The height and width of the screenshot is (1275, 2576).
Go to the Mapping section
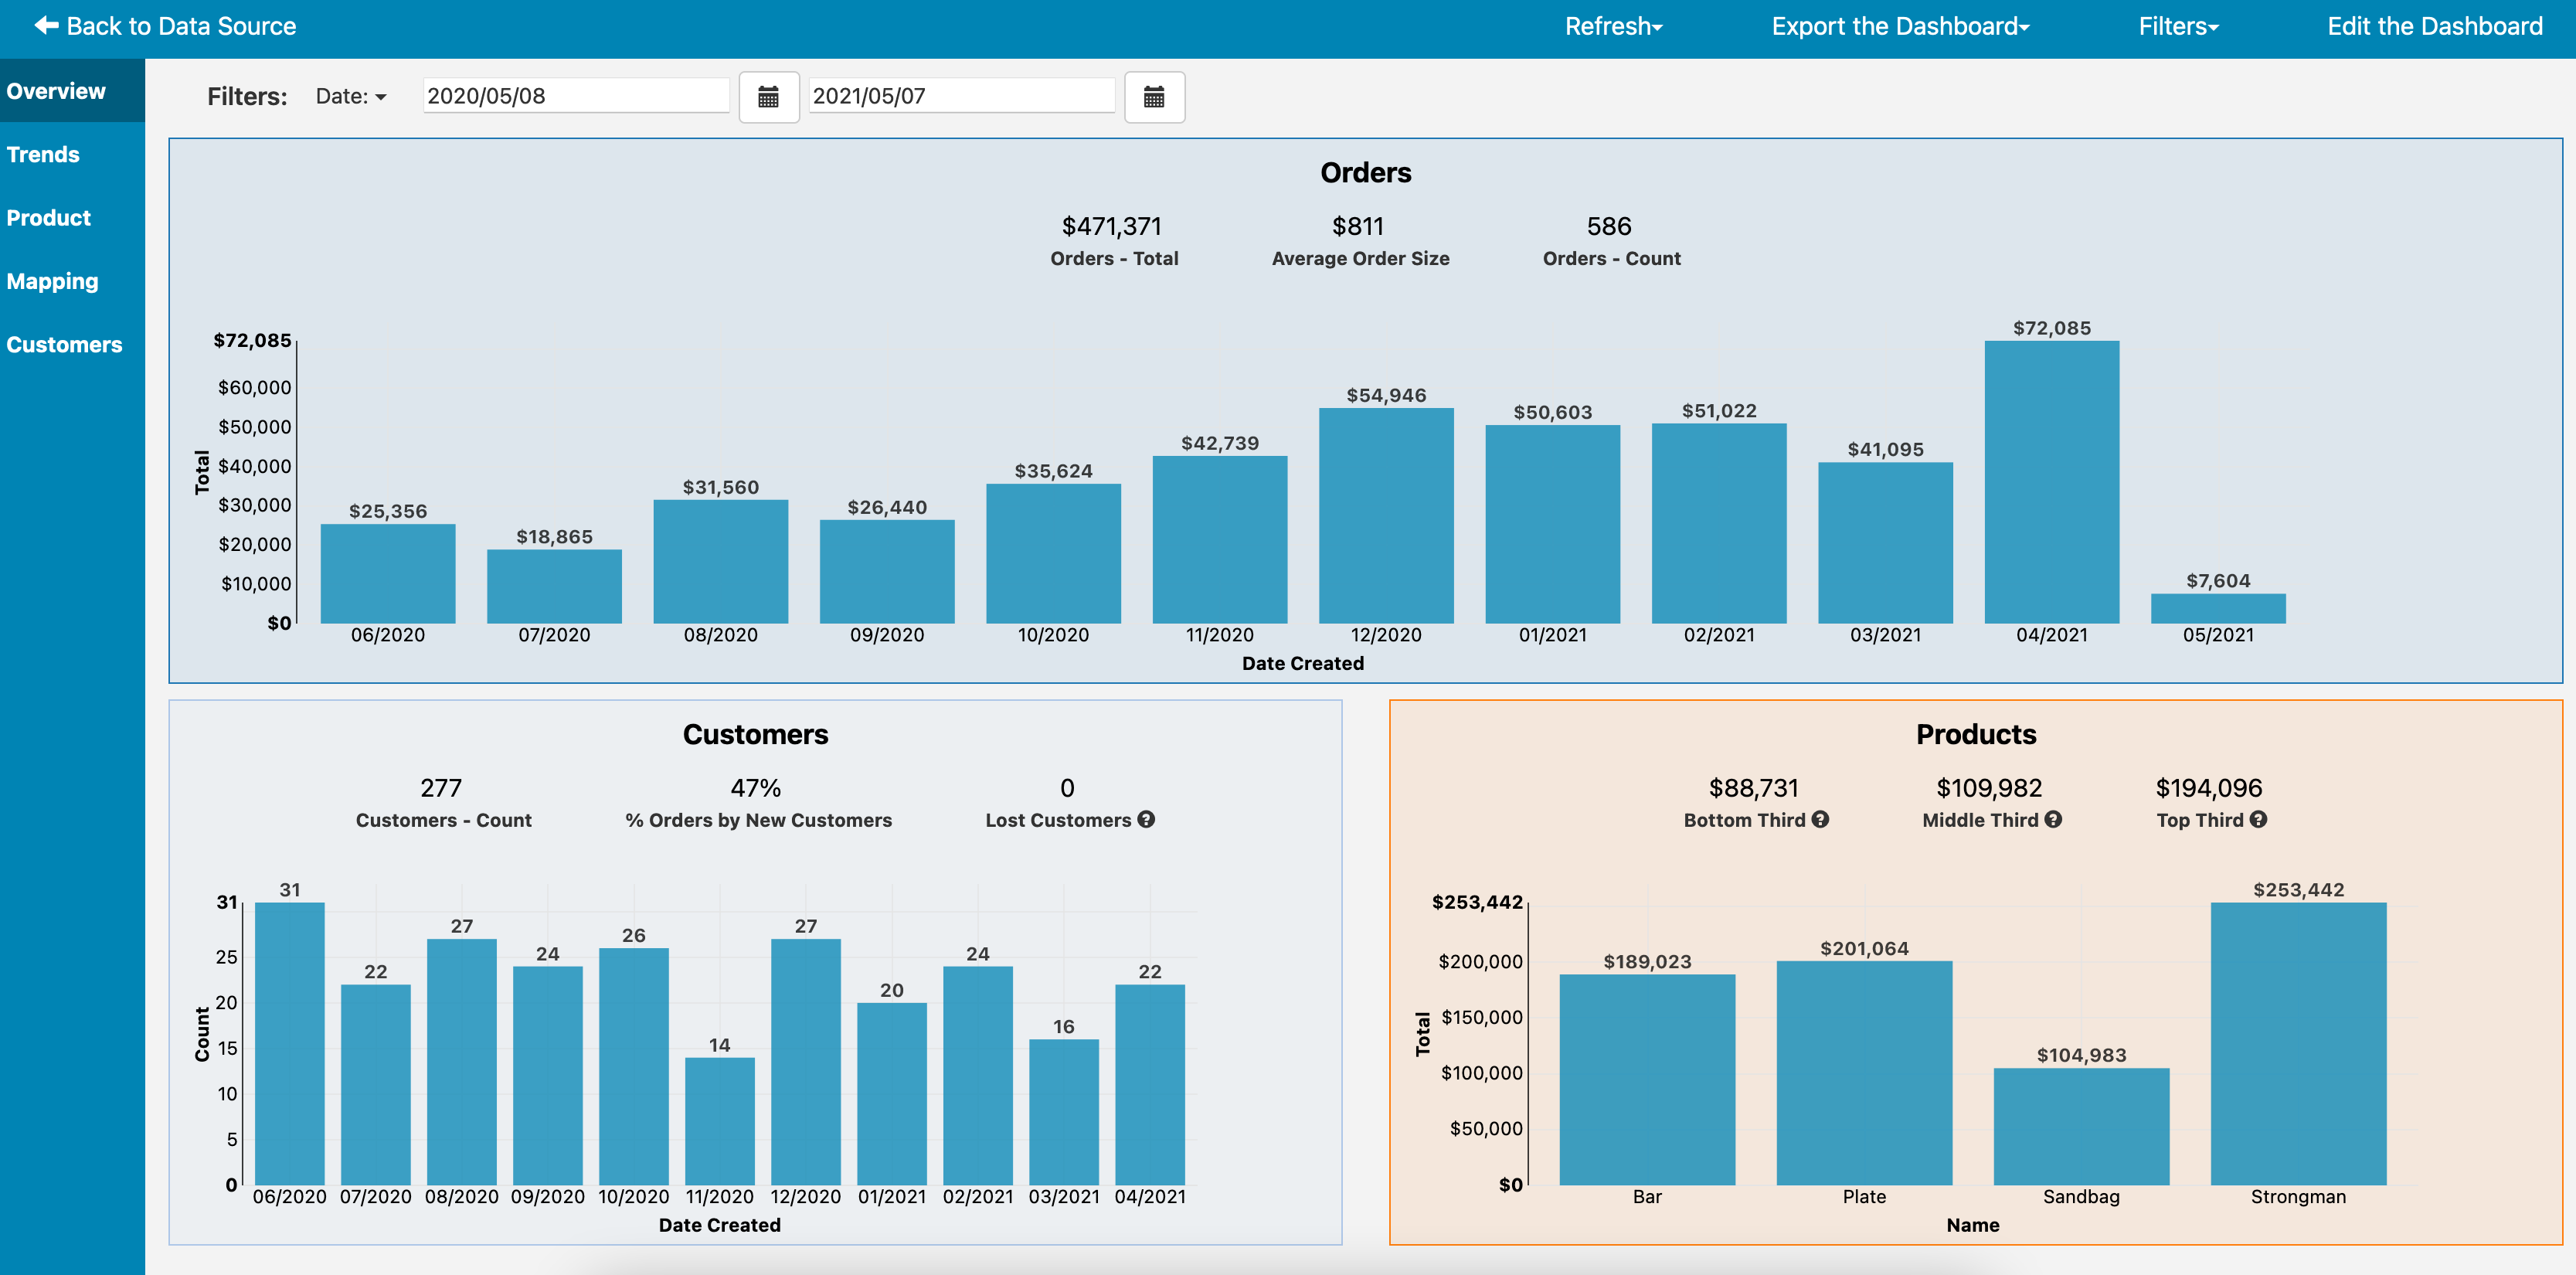(x=52, y=281)
